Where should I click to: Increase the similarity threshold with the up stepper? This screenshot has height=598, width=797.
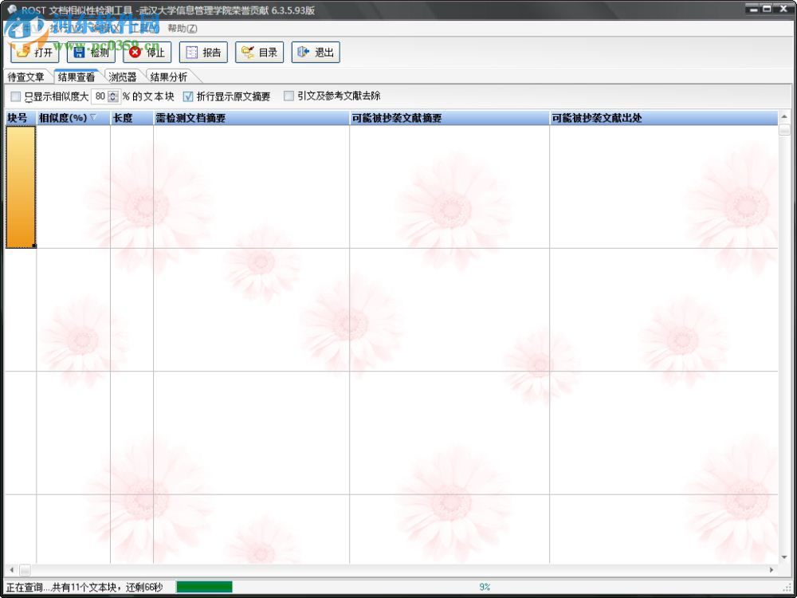coord(112,93)
